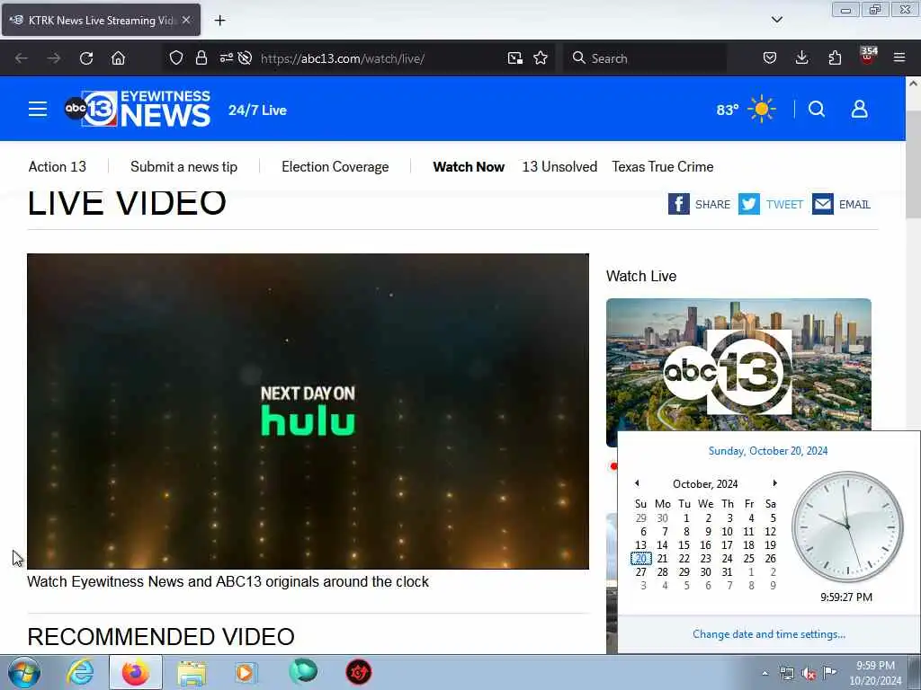Open new browser tab with plus
Screen dimensions: 921x690
click(219, 21)
